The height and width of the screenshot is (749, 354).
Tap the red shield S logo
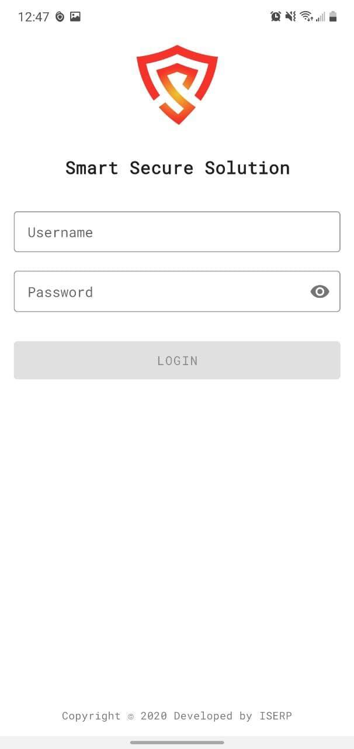(x=177, y=85)
